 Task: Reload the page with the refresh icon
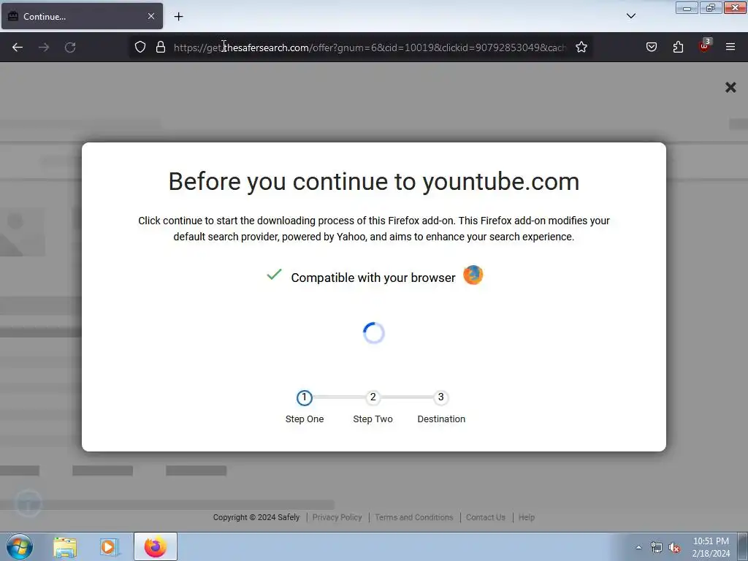click(70, 47)
